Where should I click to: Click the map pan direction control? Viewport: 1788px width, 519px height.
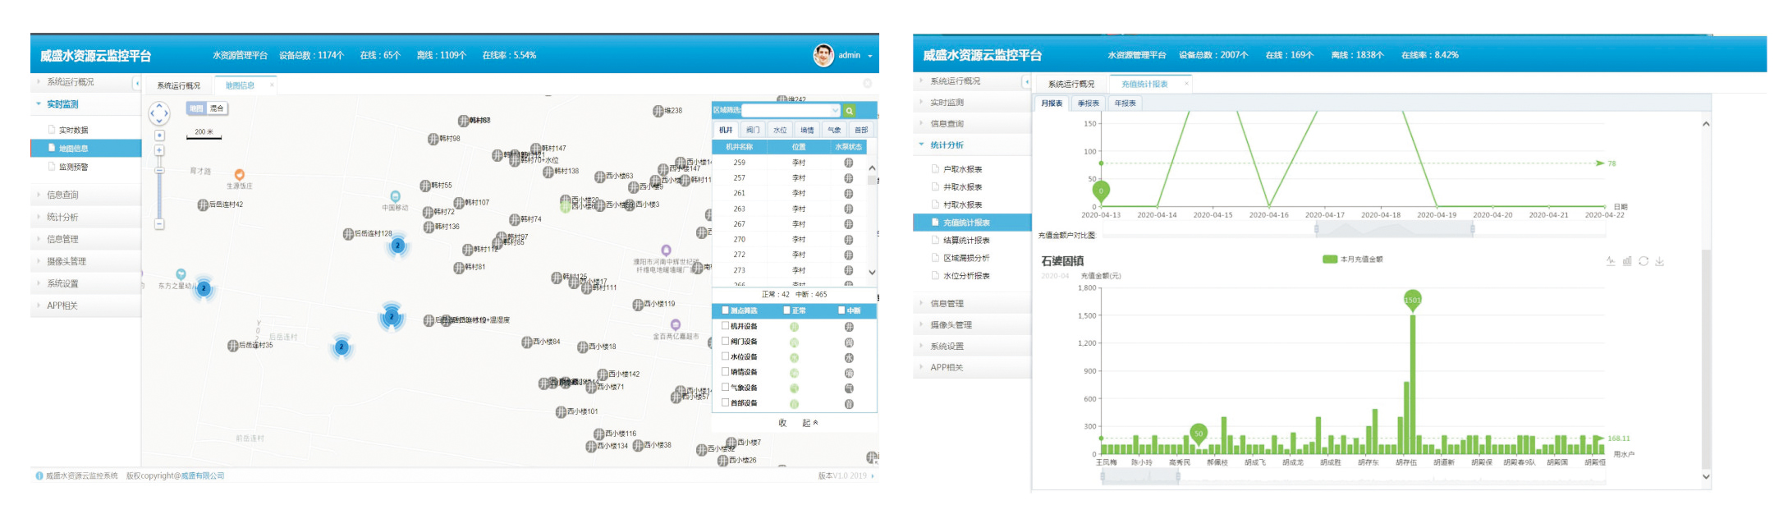(159, 113)
